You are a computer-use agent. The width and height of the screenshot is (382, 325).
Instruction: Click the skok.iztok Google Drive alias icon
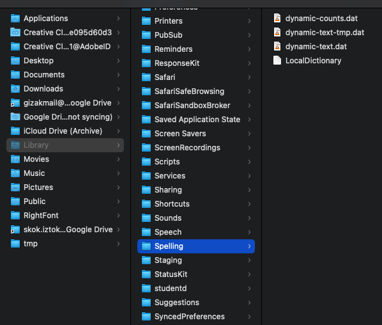pos(15,230)
